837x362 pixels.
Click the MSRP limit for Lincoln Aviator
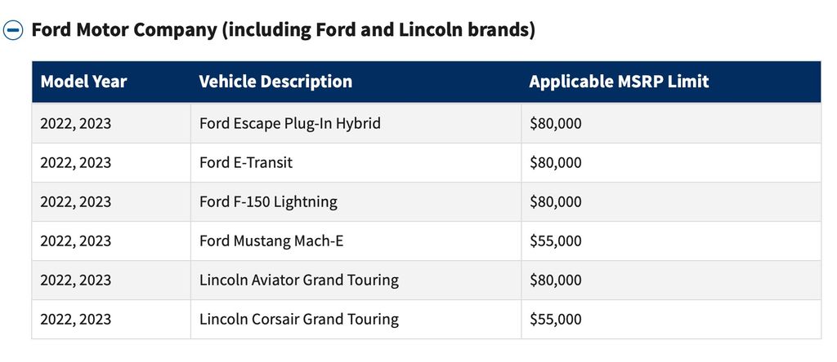[556, 280]
